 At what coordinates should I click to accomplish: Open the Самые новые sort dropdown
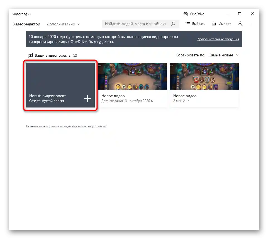click(224, 55)
